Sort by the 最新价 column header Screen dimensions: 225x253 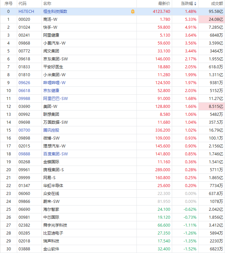pos(164,4)
